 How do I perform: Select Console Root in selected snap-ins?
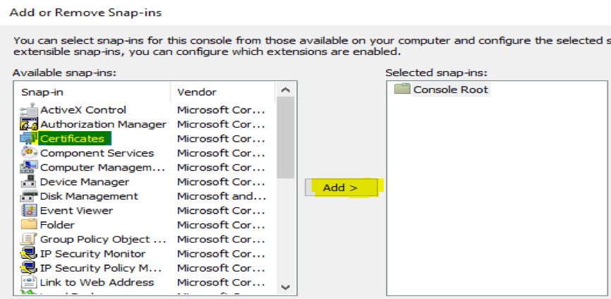[450, 90]
